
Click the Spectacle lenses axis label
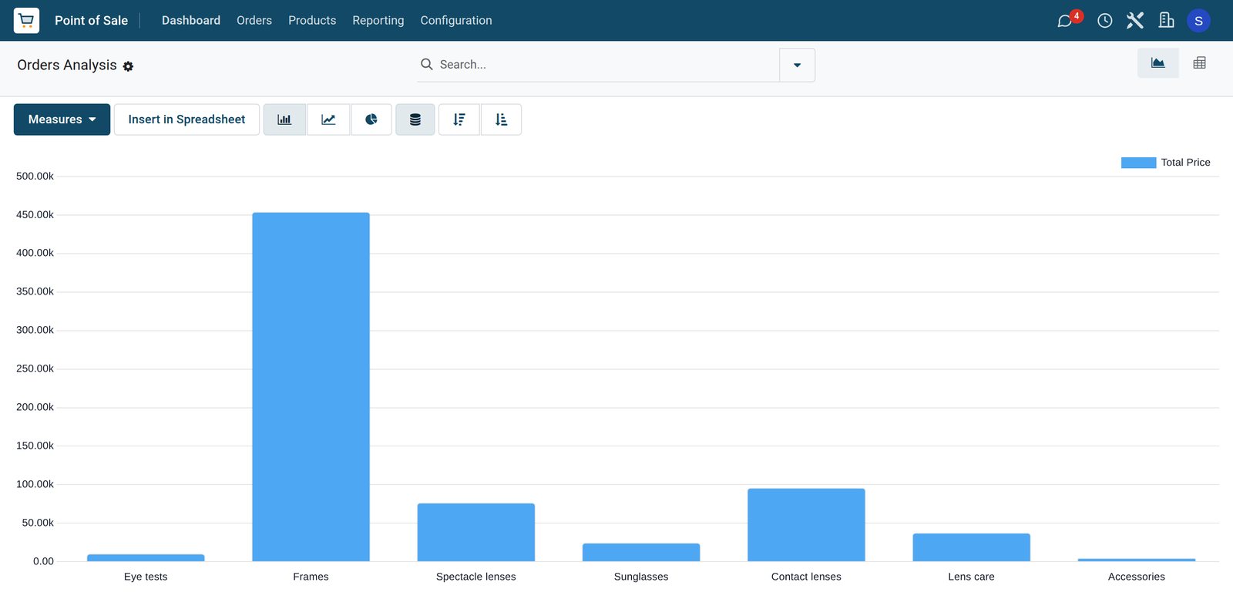476,577
